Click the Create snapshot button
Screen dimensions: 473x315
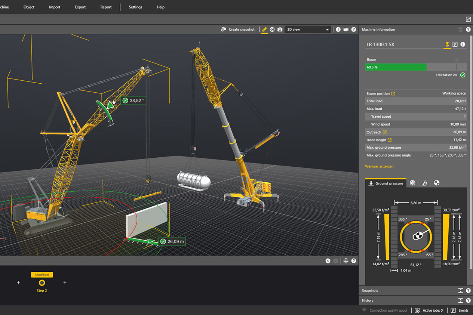(x=238, y=30)
